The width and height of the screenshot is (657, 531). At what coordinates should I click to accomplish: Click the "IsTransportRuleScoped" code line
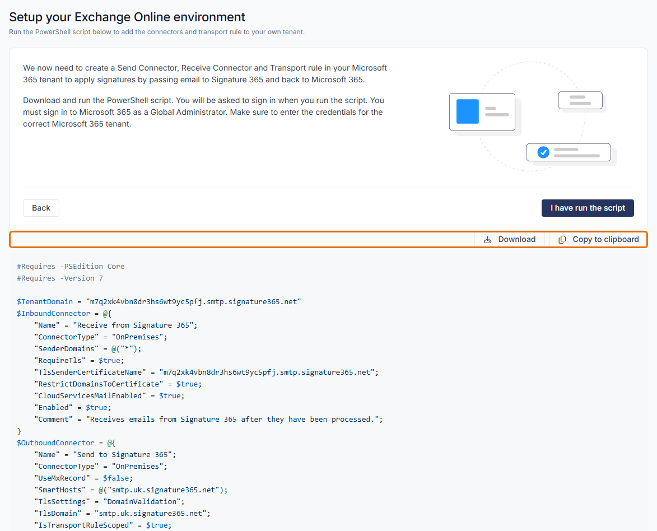pos(103,525)
